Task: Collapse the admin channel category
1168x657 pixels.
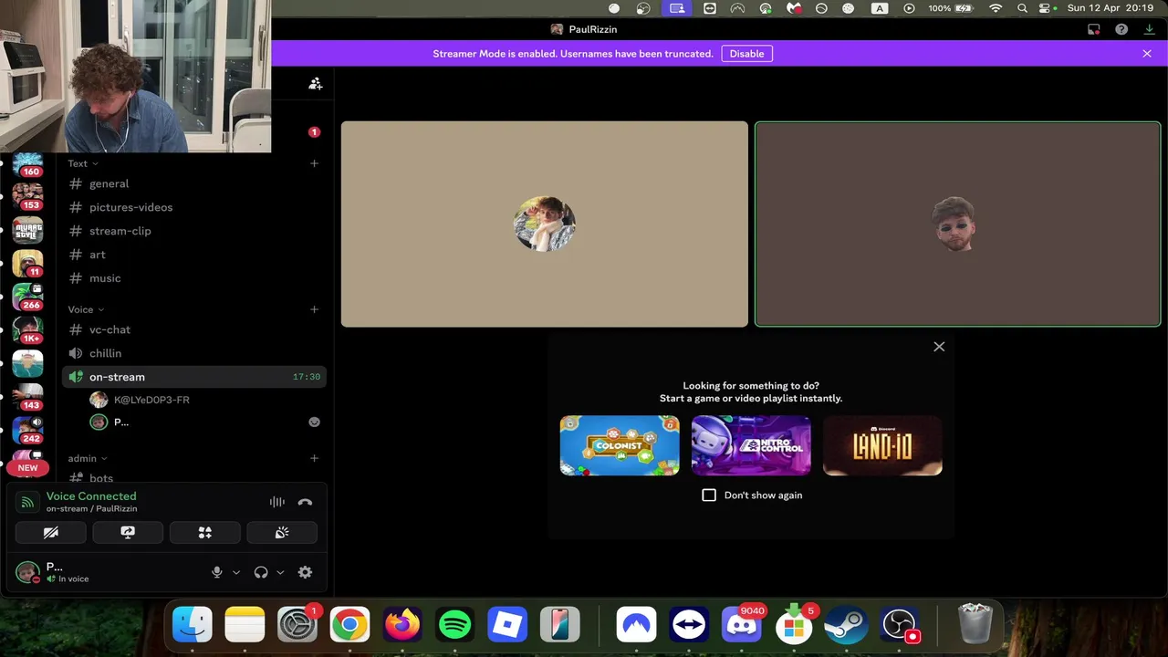Action: click(x=88, y=458)
